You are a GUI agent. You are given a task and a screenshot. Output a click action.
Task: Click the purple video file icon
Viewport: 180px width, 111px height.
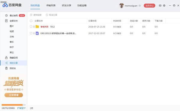(x=37, y=33)
